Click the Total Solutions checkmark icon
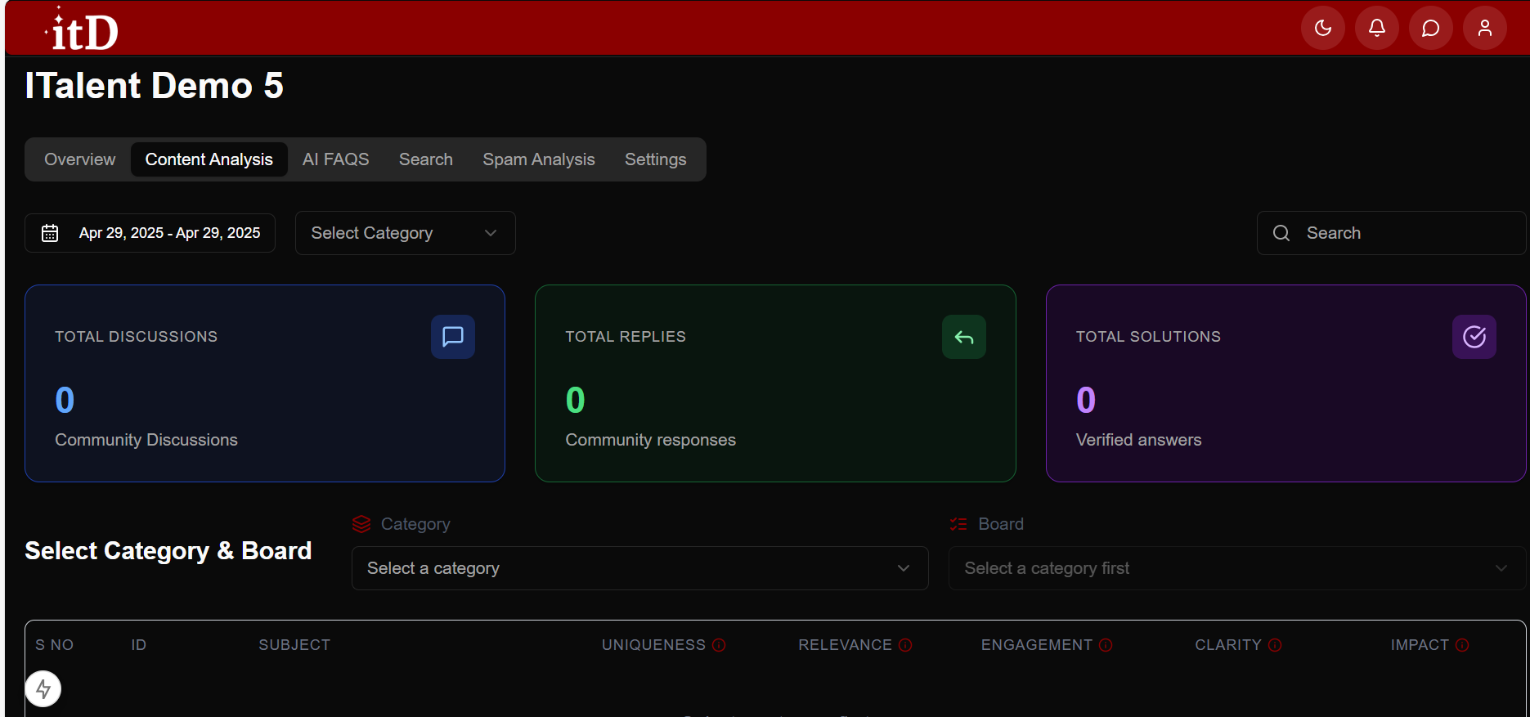This screenshot has height=717, width=1530. pos(1474,337)
